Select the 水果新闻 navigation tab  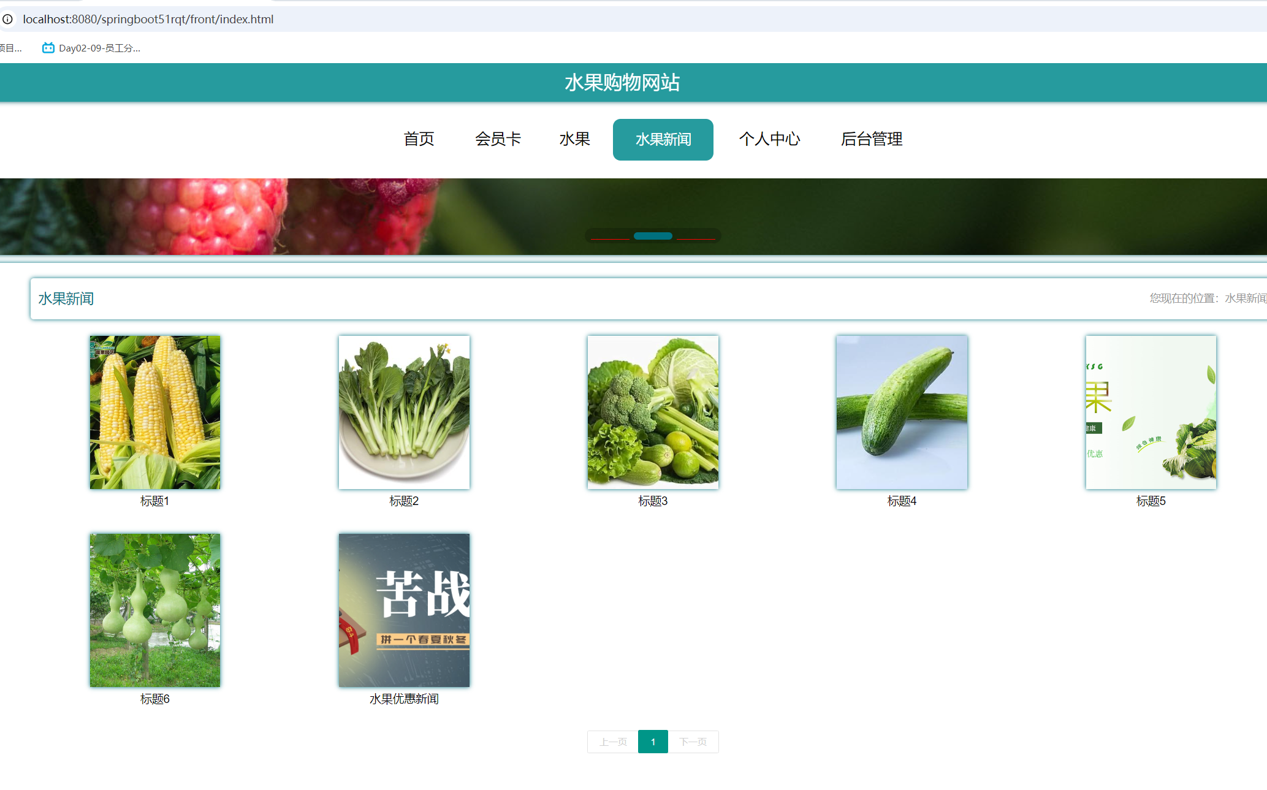tap(663, 139)
